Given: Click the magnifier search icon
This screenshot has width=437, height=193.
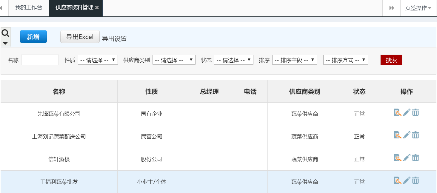Looking at the screenshot, I should (5, 33).
